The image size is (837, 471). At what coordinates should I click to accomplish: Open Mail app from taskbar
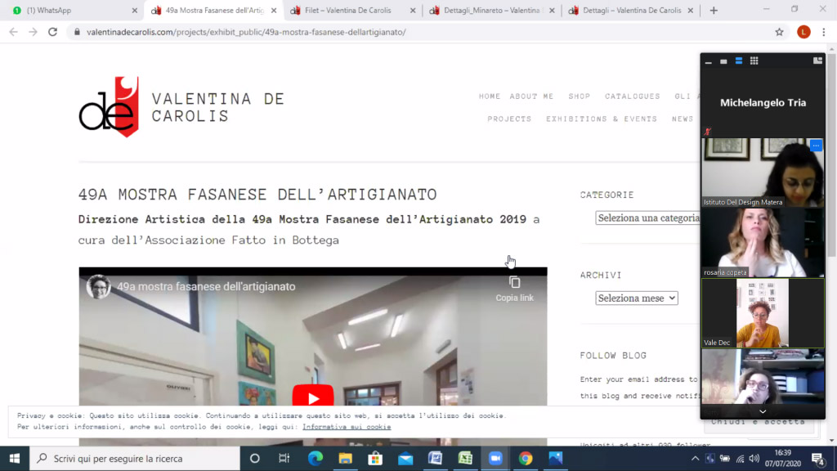click(x=405, y=458)
